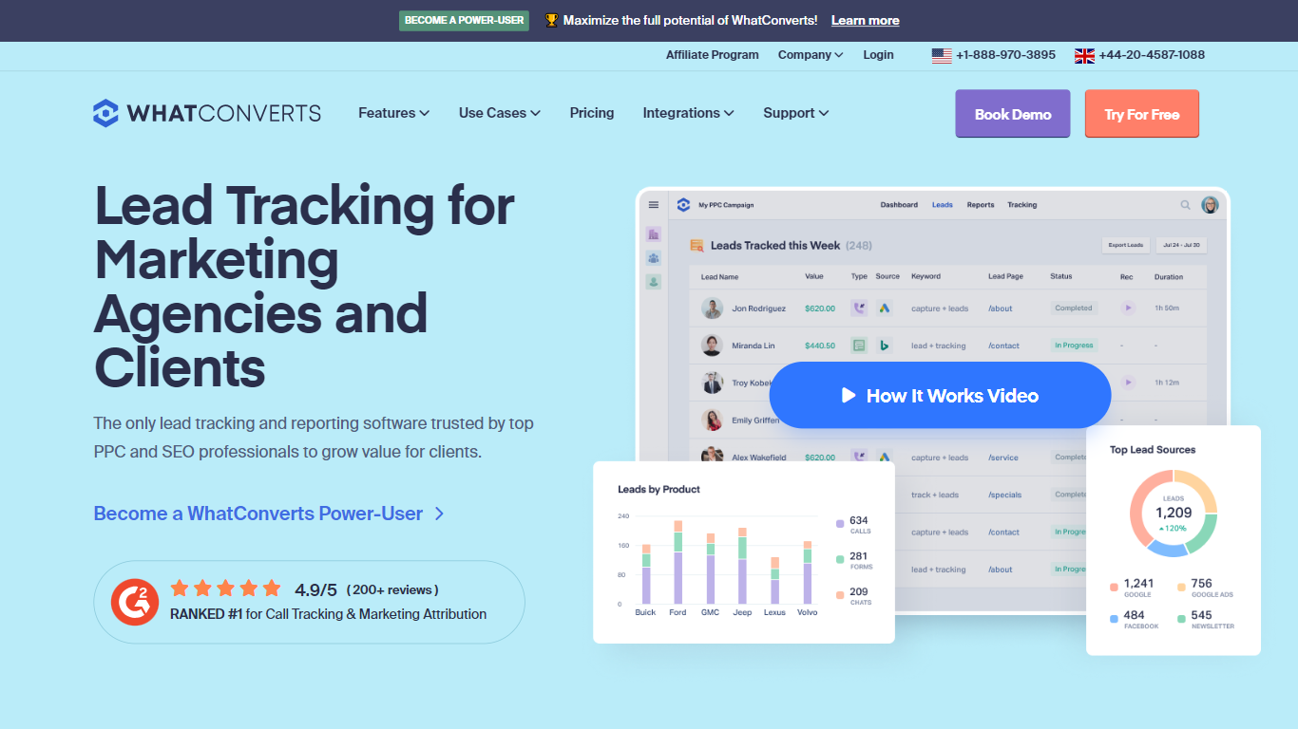
Task: Open the Pricing page
Action: point(592,113)
